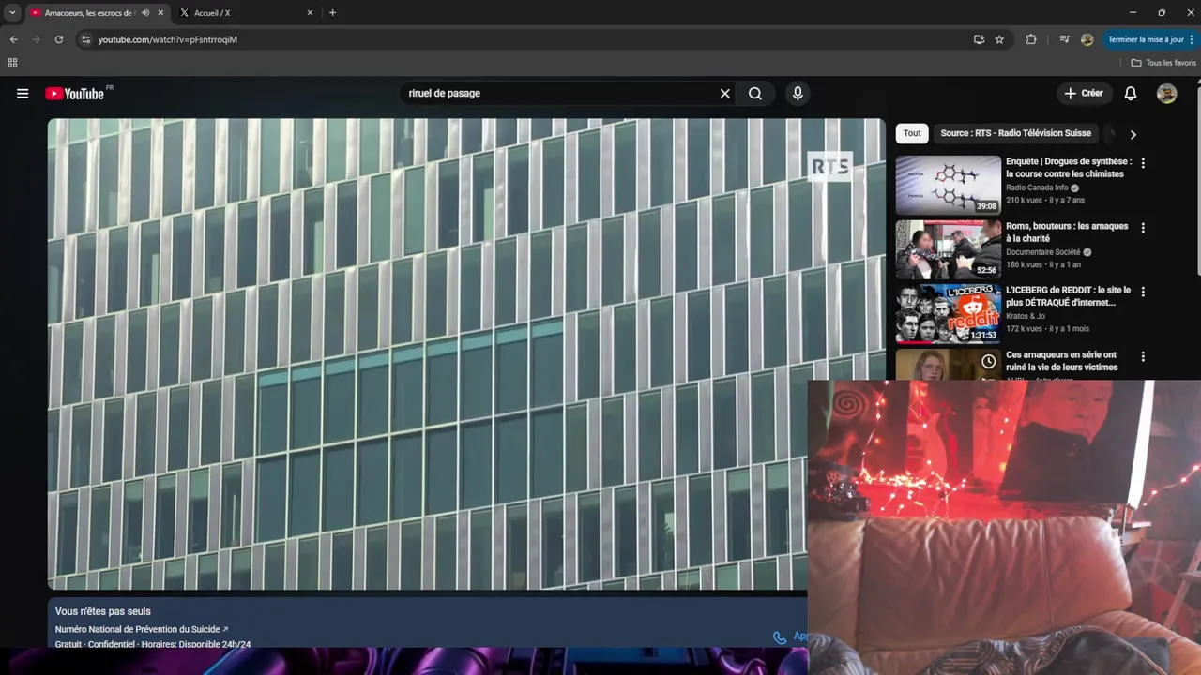This screenshot has width=1201, height=675.
Task: Click the Vous n'êtes pas seuls heading
Action: (103, 611)
